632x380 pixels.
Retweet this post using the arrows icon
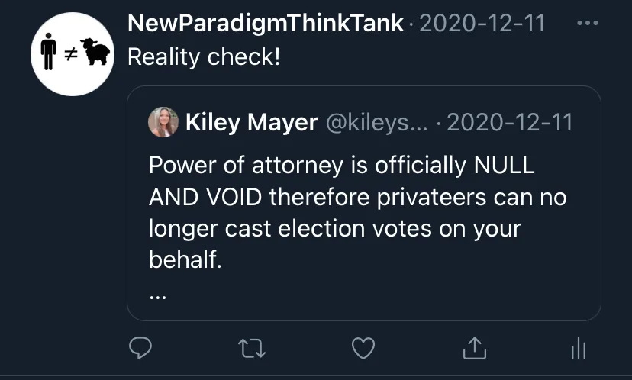(252, 348)
